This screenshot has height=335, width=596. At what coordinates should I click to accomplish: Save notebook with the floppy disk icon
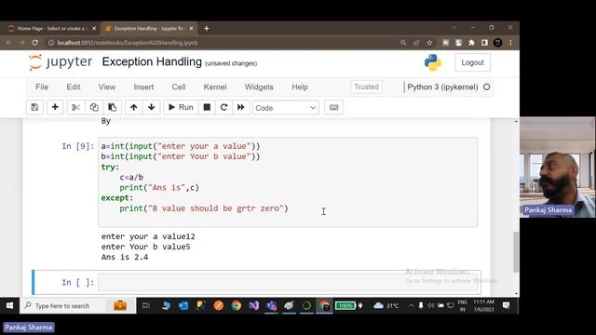pos(34,108)
